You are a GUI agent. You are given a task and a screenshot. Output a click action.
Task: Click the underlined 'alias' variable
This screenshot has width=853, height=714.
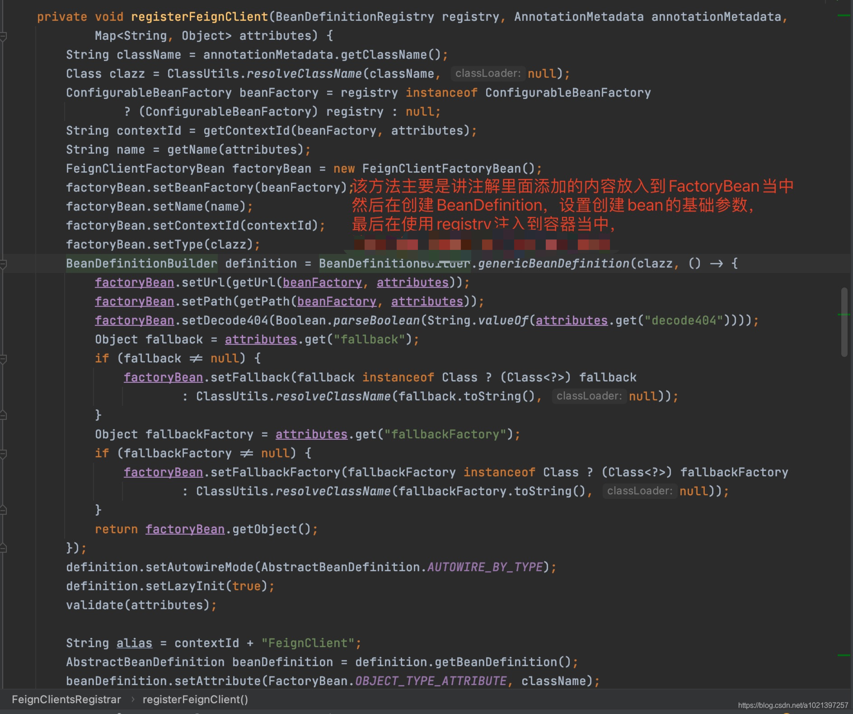tap(135, 643)
